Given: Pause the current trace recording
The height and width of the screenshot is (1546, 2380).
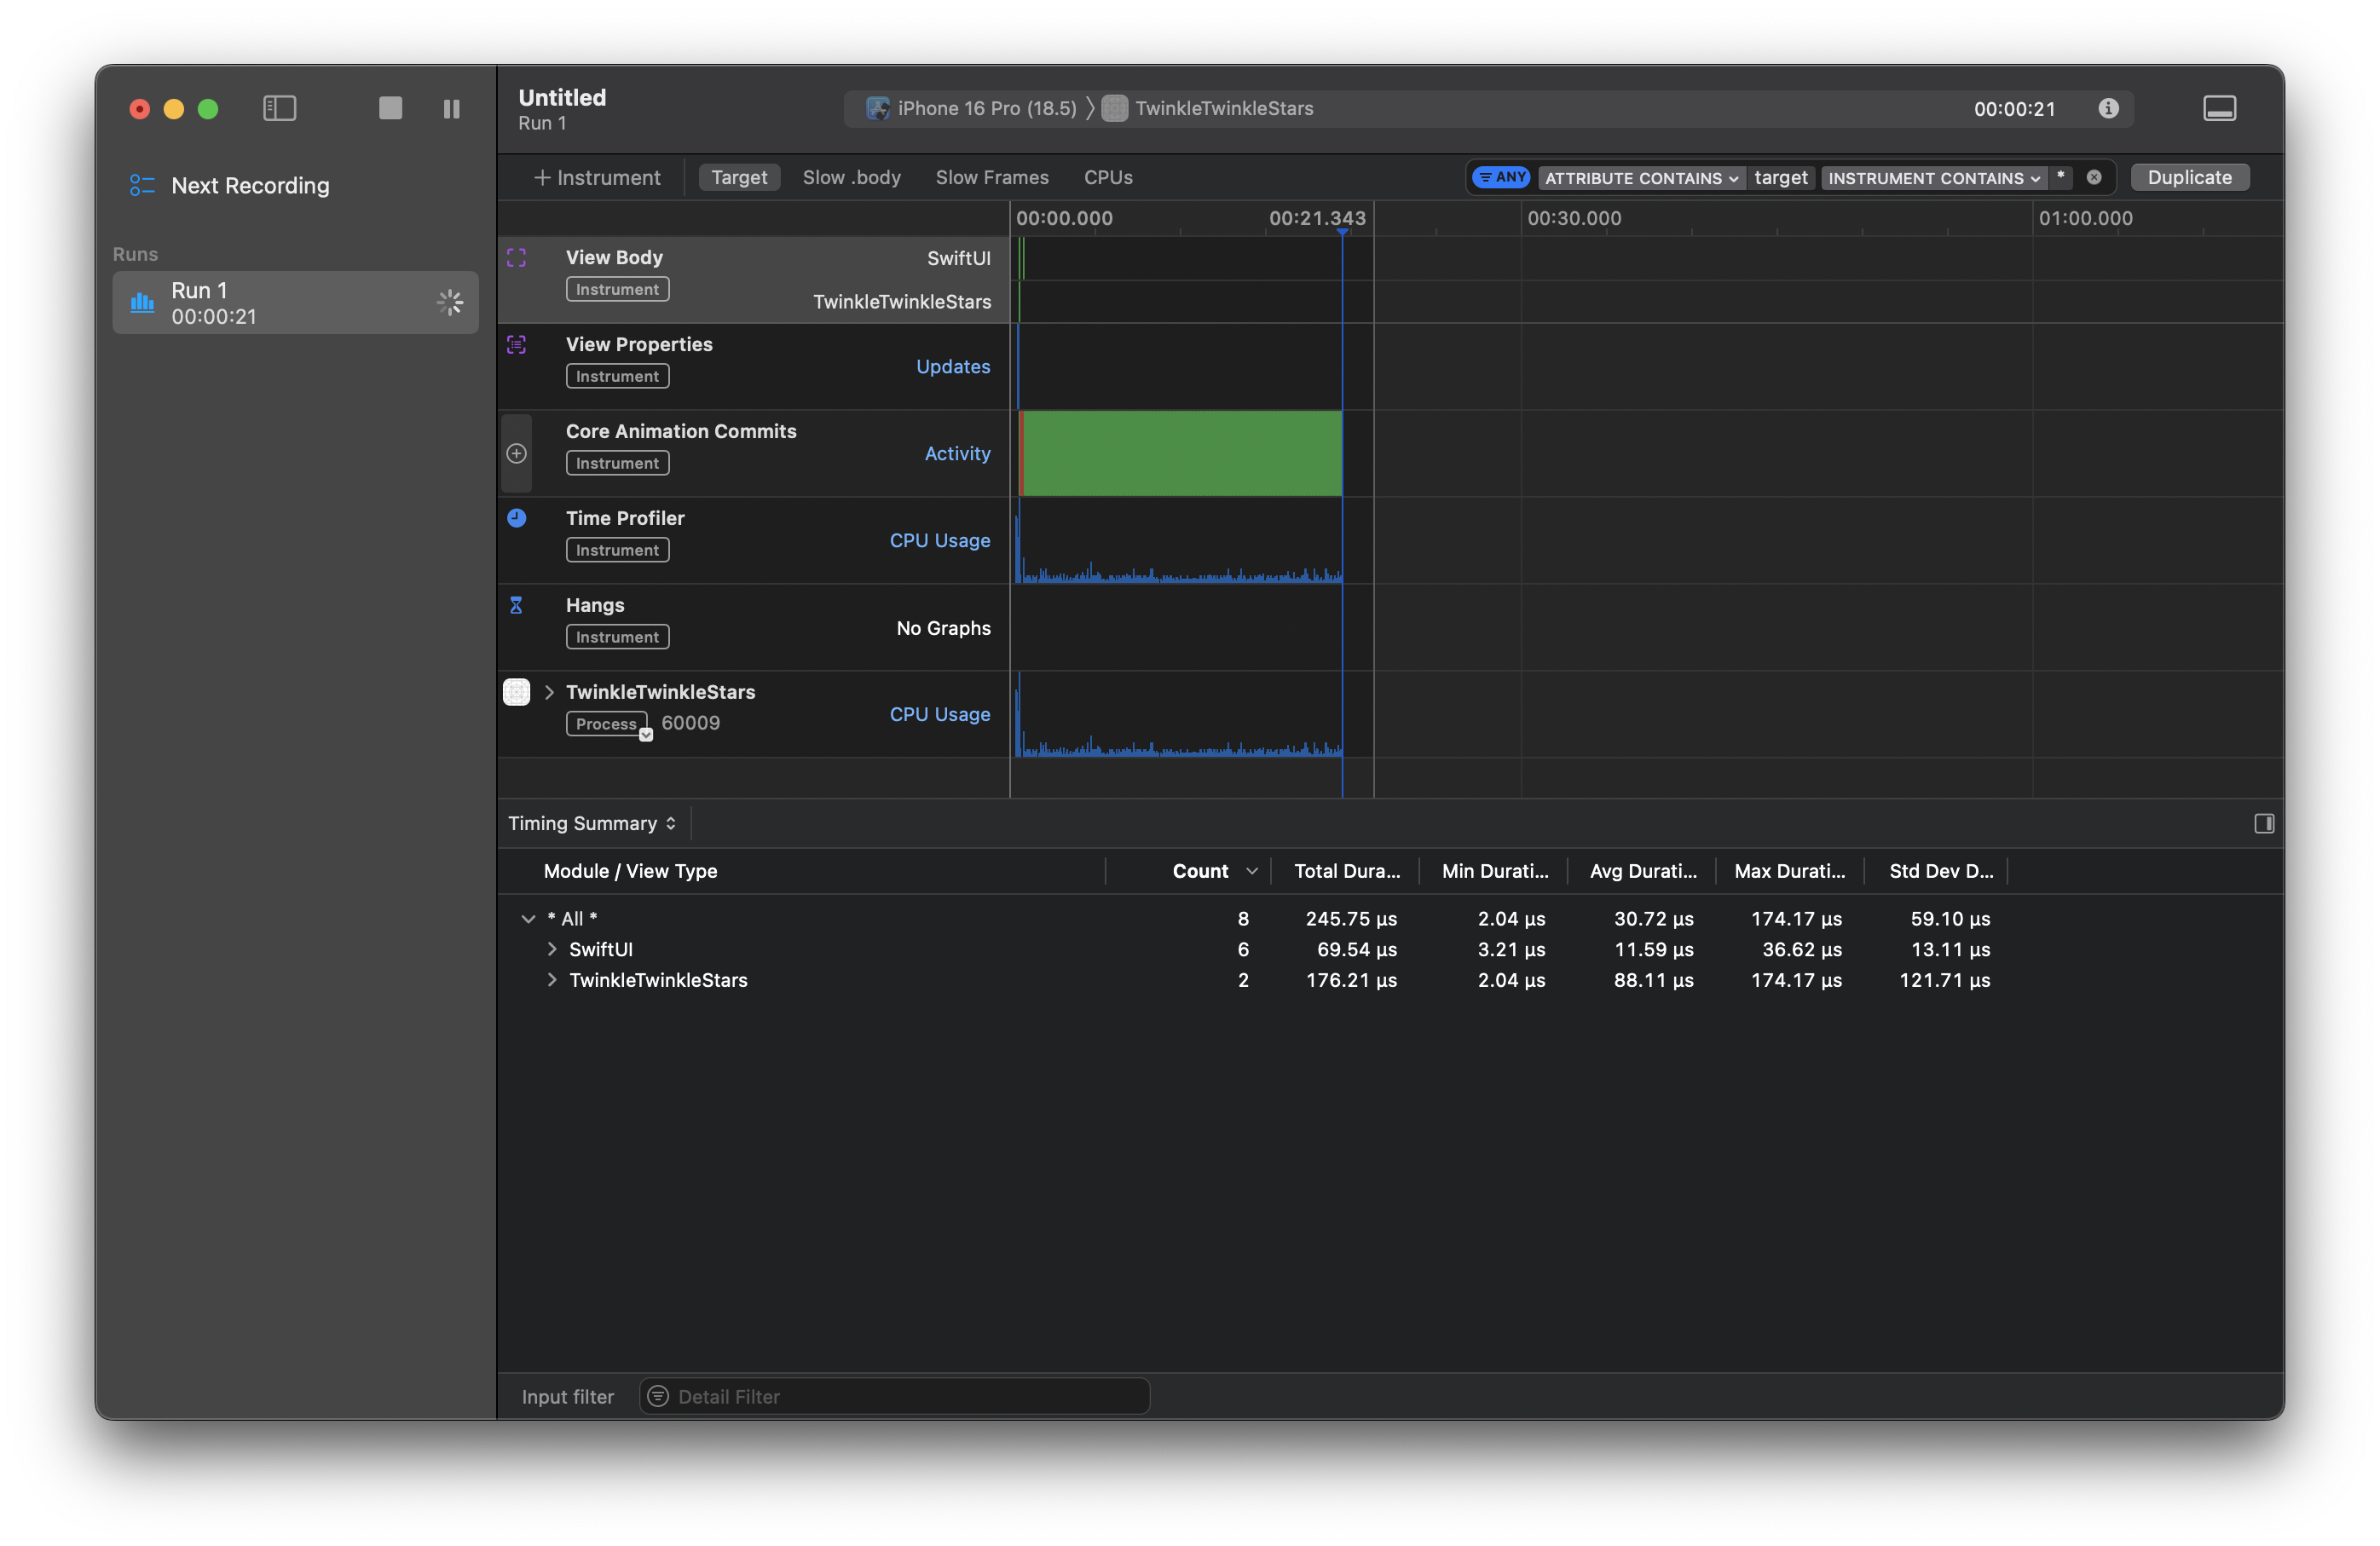Looking at the screenshot, I should click(x=452, y=109).
